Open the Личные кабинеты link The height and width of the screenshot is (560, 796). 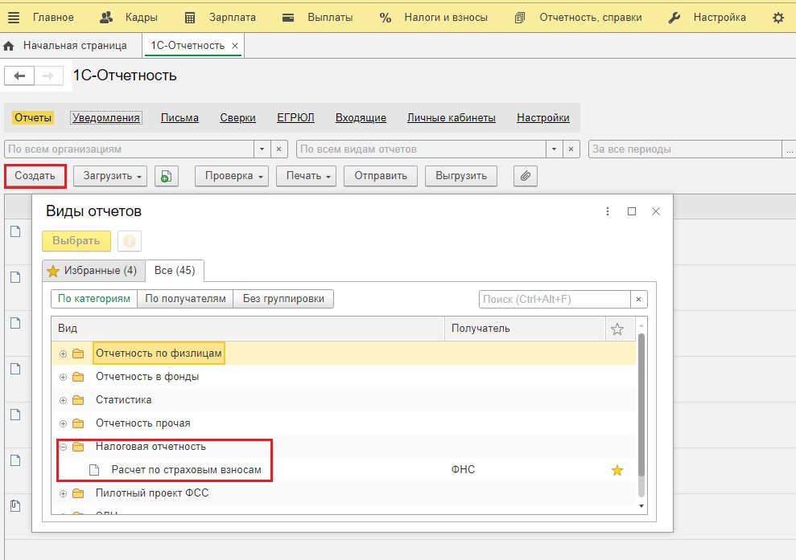452,118
